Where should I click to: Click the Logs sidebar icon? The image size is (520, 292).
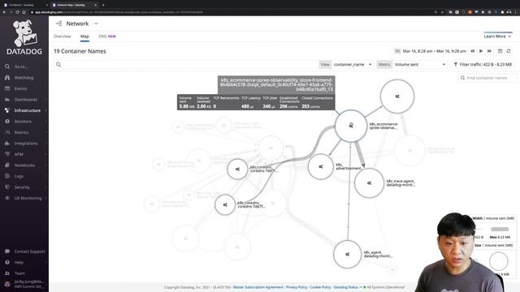[x=7, y=176]
